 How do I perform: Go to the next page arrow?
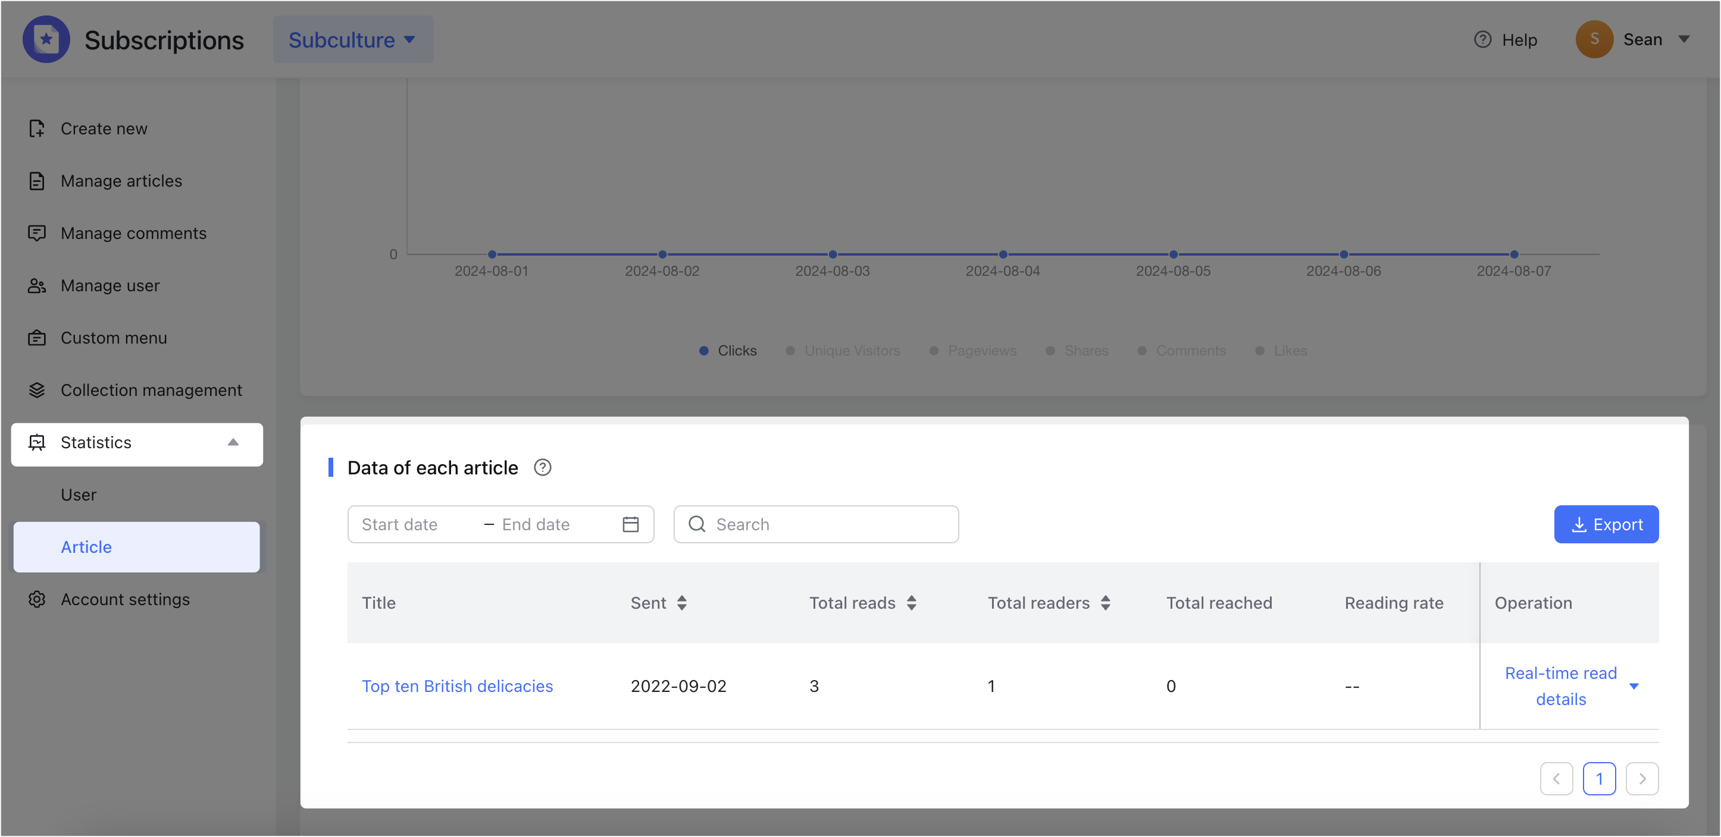pos(1641,779)
